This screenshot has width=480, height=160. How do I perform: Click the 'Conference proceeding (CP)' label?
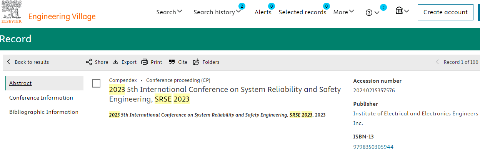(x=178, y=80)
